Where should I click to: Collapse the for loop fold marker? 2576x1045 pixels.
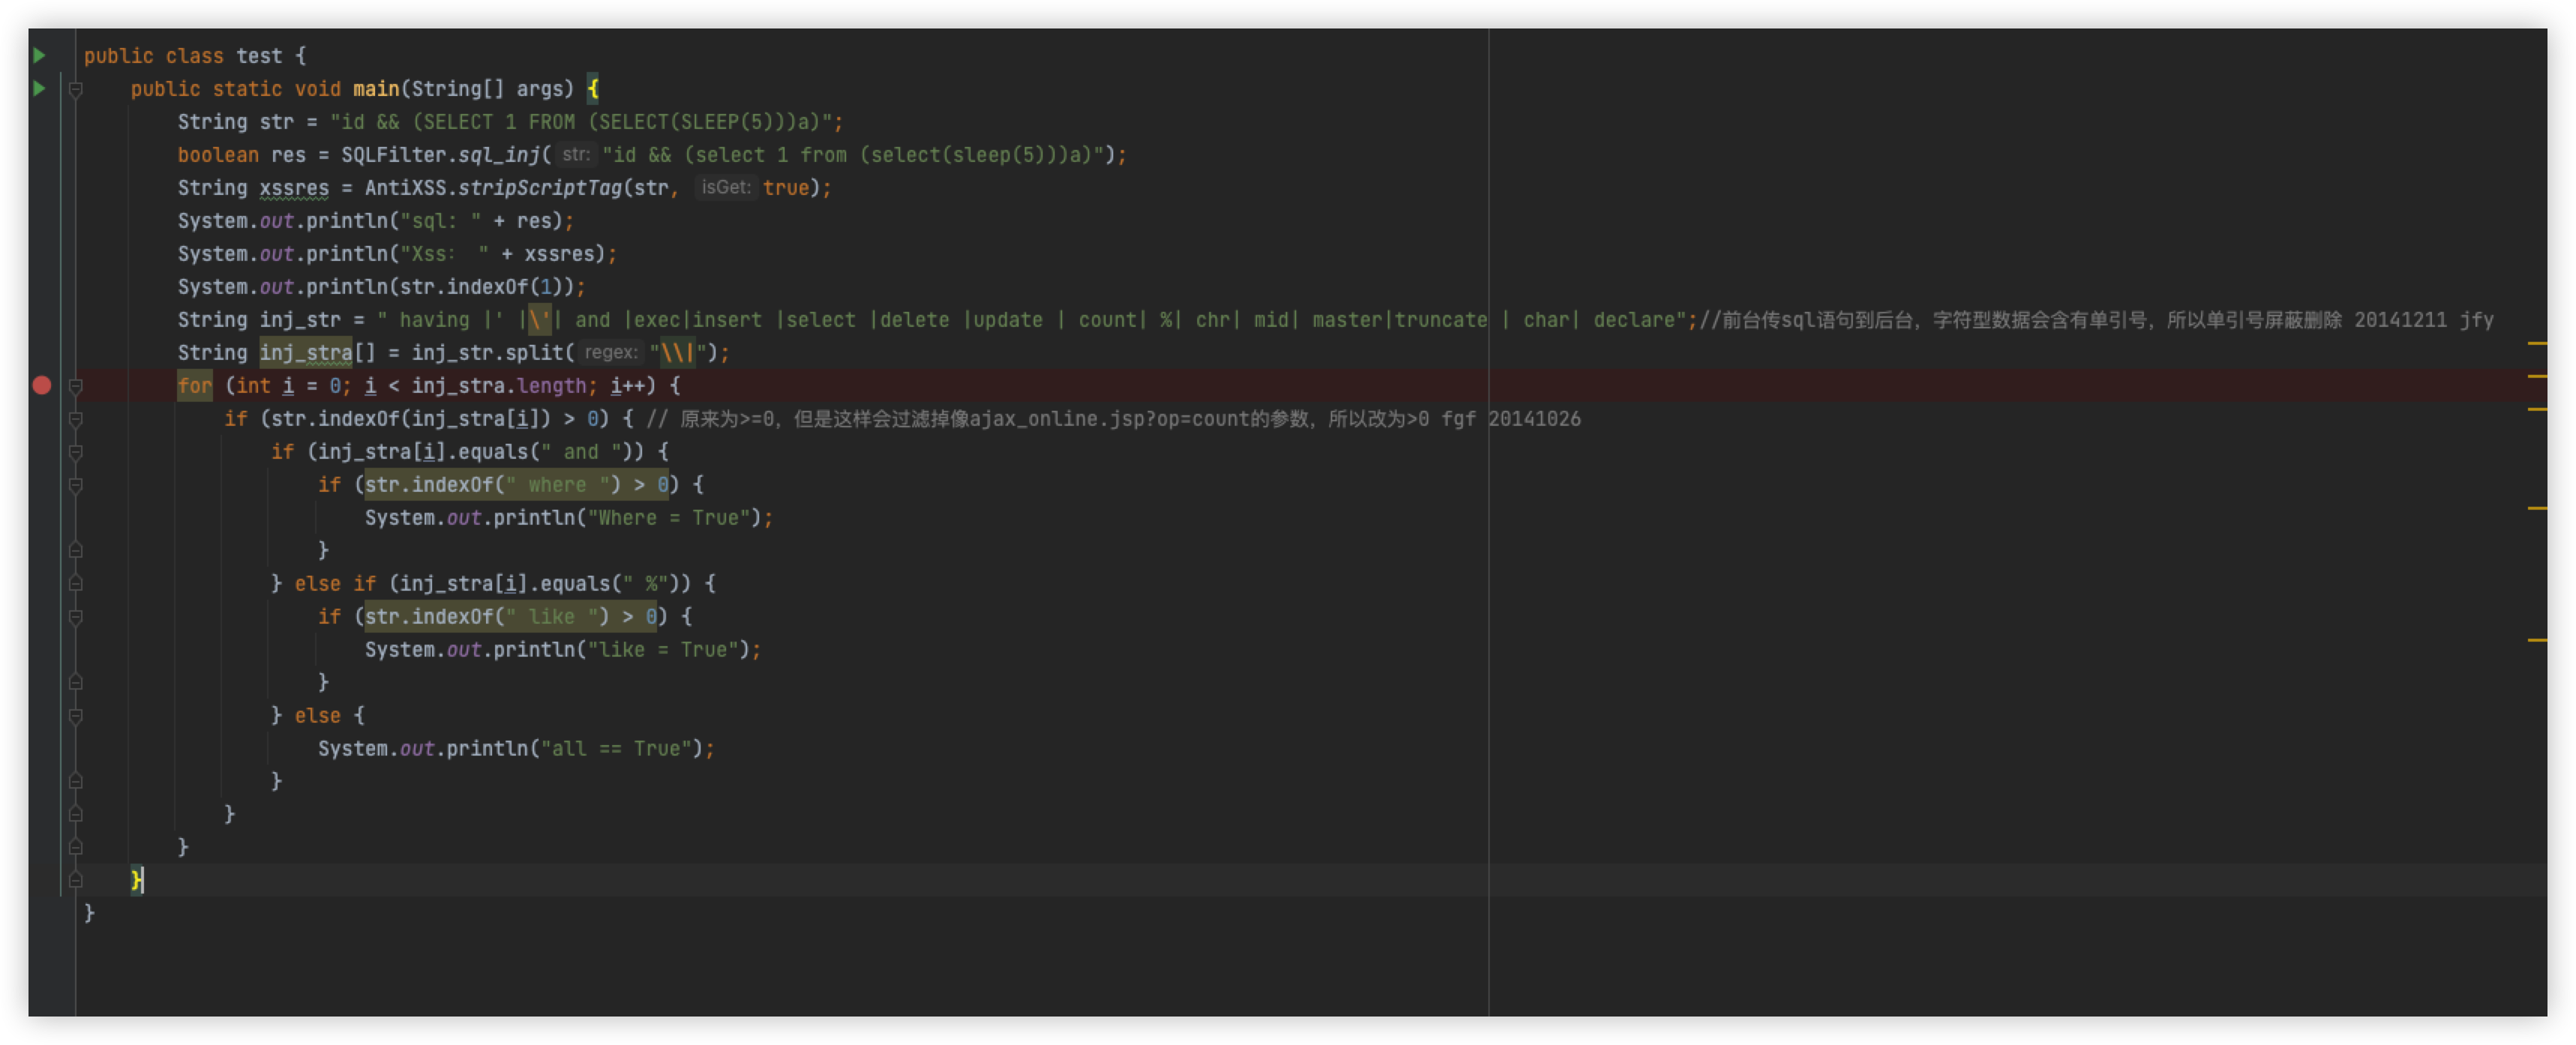pos(76,385)
